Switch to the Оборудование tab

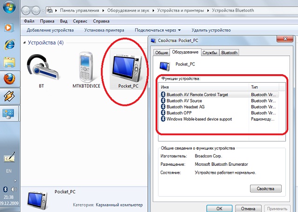pyautogui.click(x=185, y=52)
